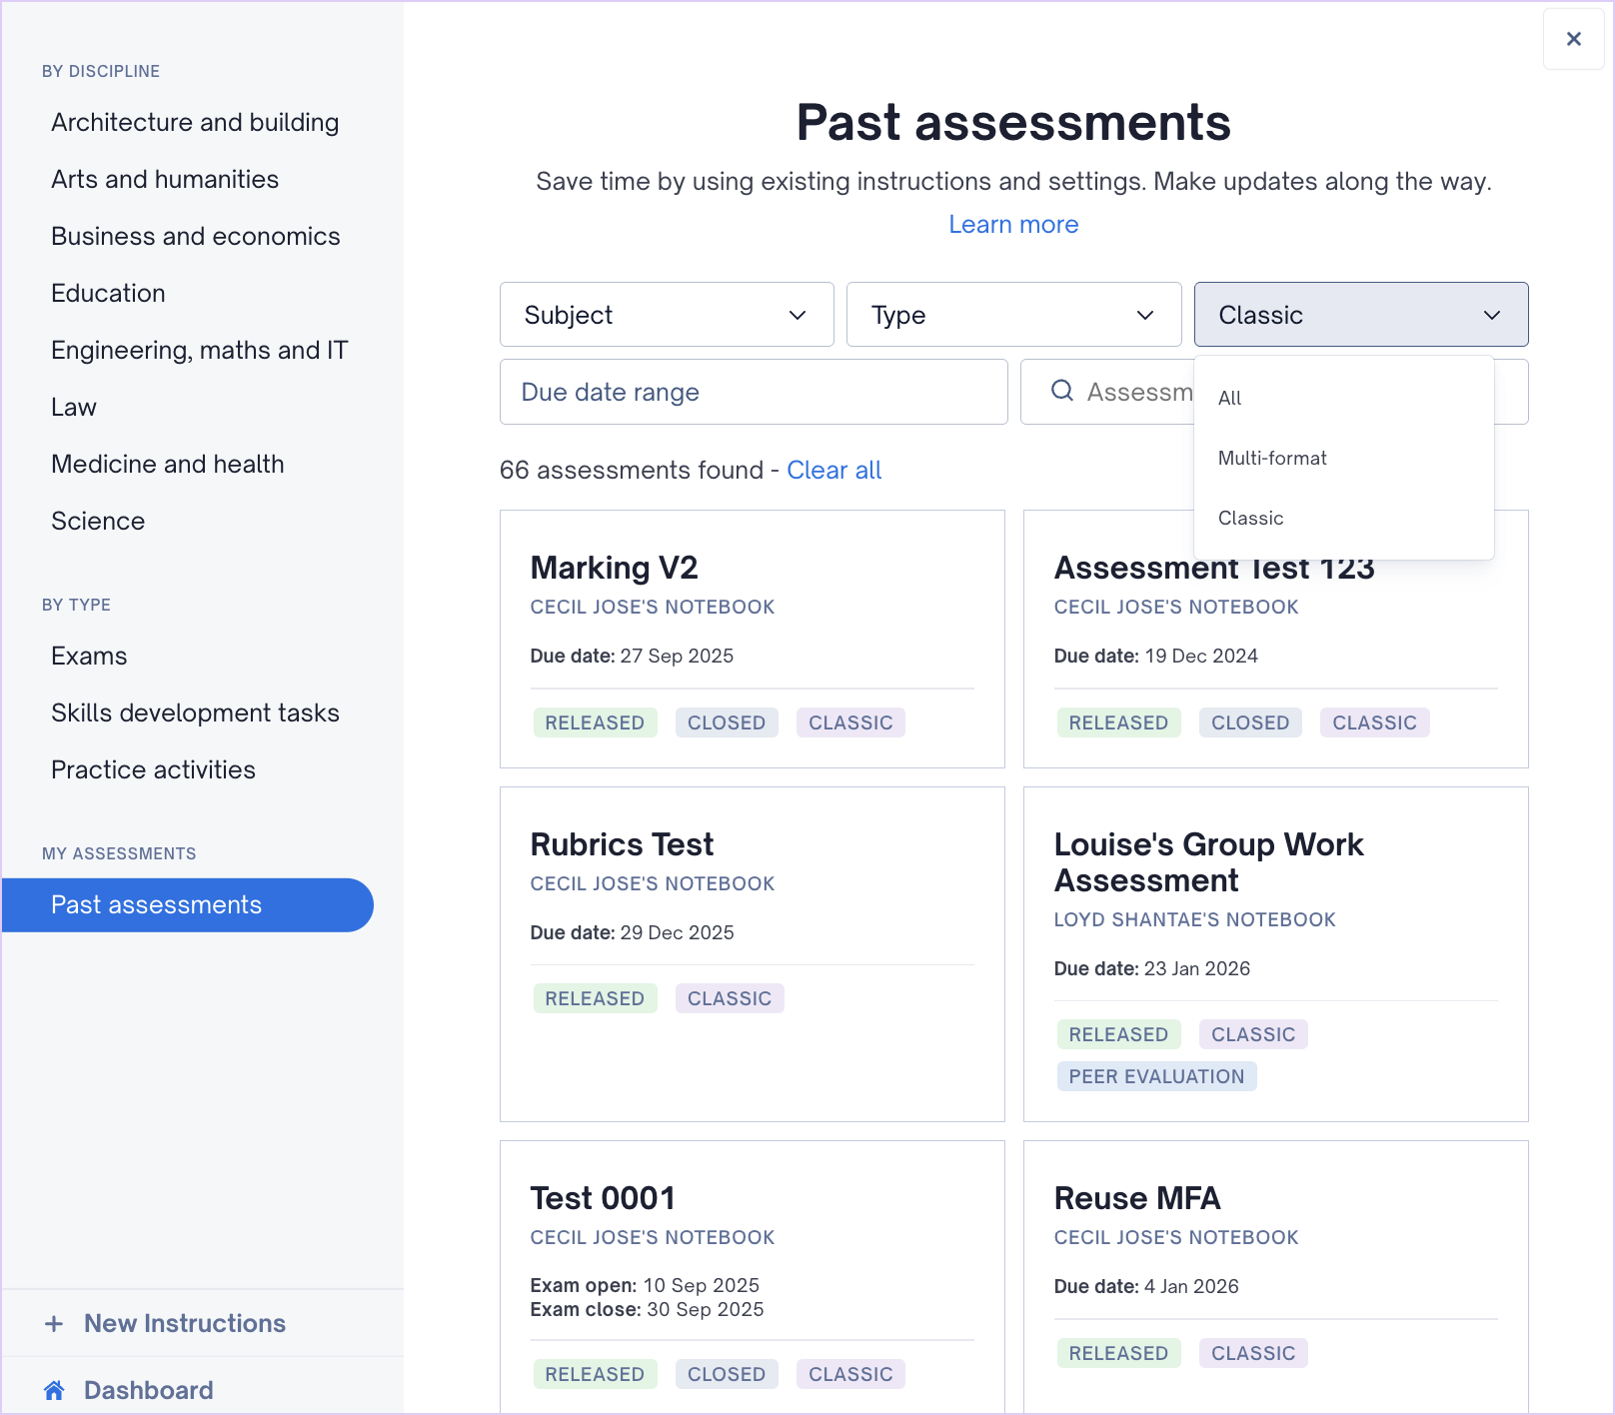Click the plus icon beside New Instructions

pyautogui.click(x=54, y=1324)
